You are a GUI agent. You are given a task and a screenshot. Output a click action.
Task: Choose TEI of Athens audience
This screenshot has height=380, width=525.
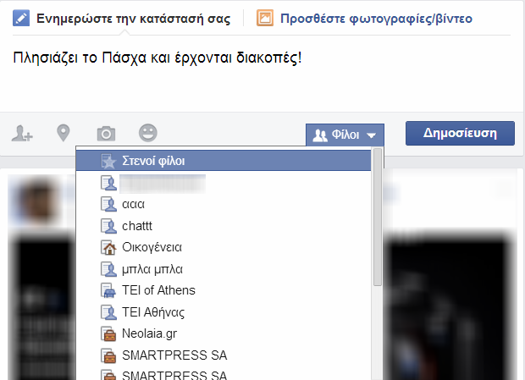157,290
